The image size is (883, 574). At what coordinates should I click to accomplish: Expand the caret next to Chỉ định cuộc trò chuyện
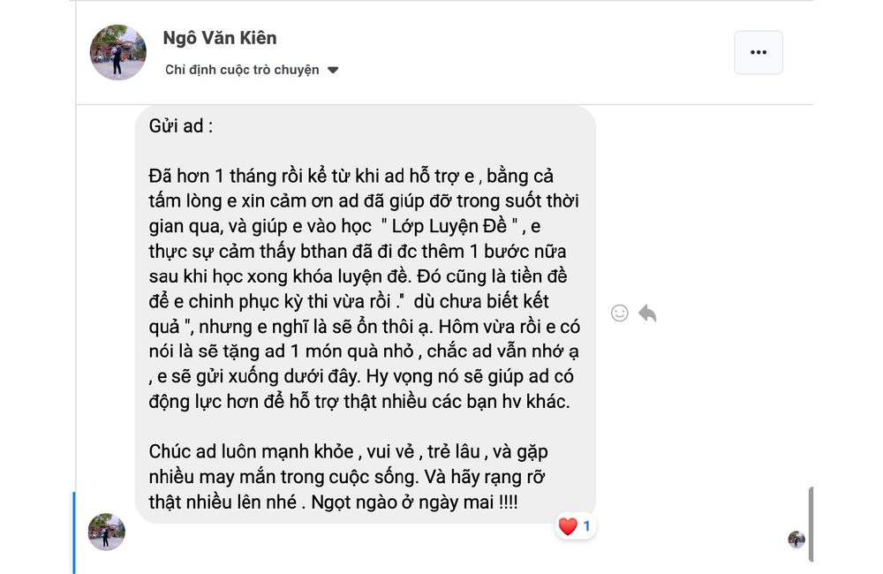333,70
